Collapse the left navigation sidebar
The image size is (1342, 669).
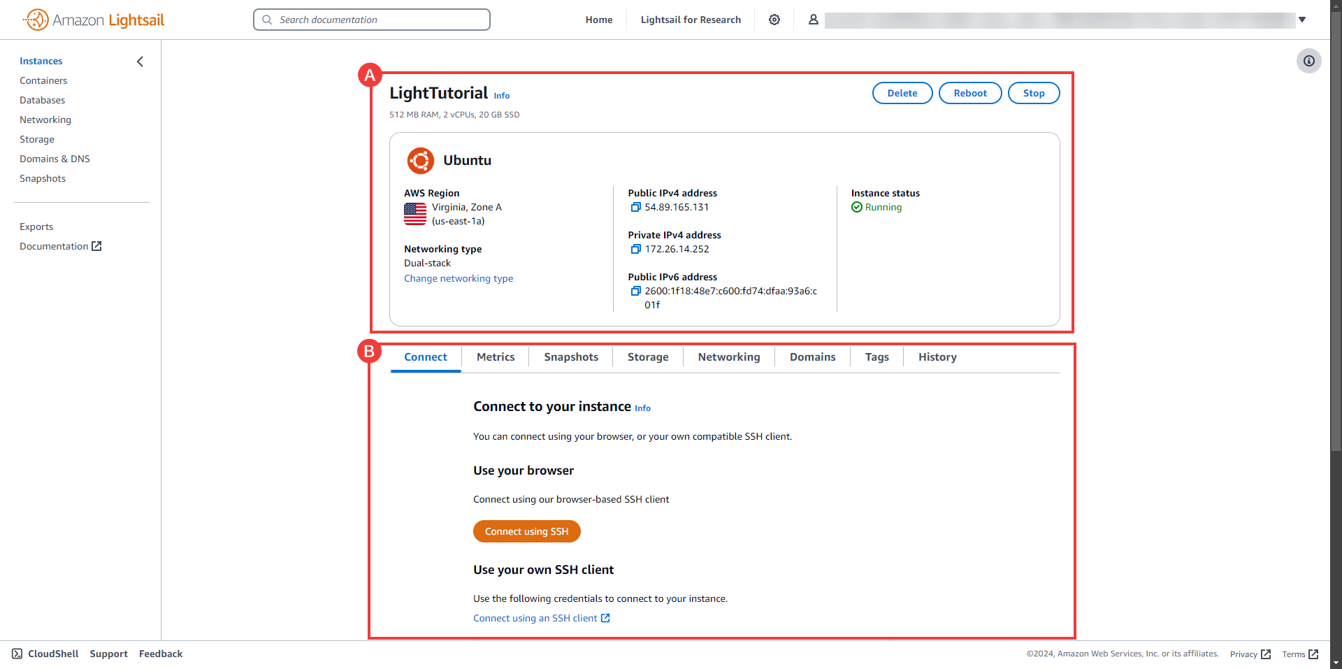[x=140, y=62]
